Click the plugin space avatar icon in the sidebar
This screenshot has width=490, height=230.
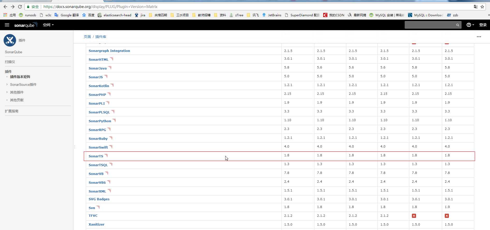10,40
